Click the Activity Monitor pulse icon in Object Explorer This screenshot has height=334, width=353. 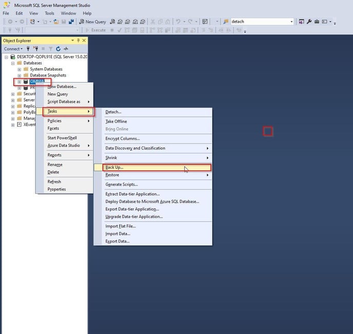tap(66, 49)
